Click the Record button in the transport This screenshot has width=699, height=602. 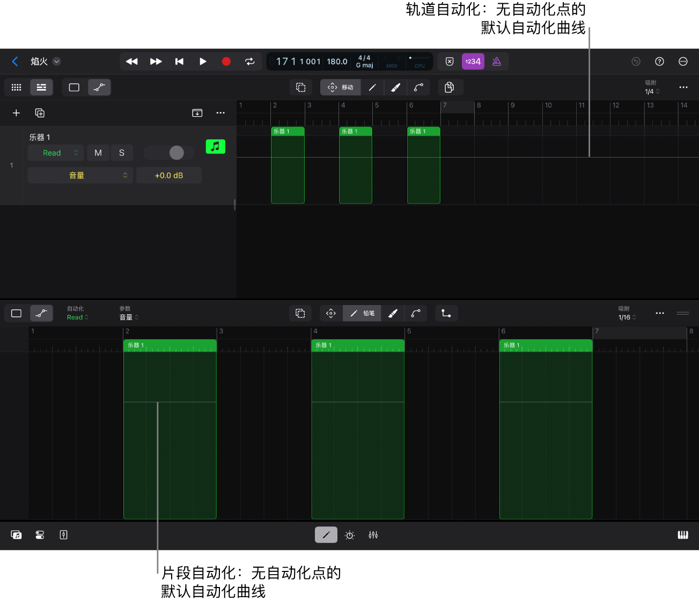click(x=226, y=62)
